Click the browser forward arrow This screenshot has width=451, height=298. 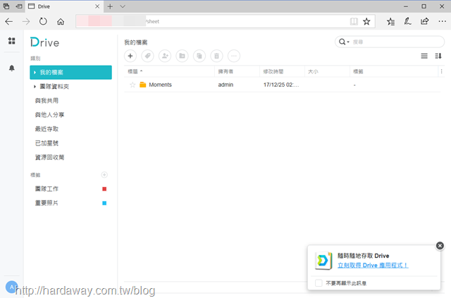pos(26,21)
